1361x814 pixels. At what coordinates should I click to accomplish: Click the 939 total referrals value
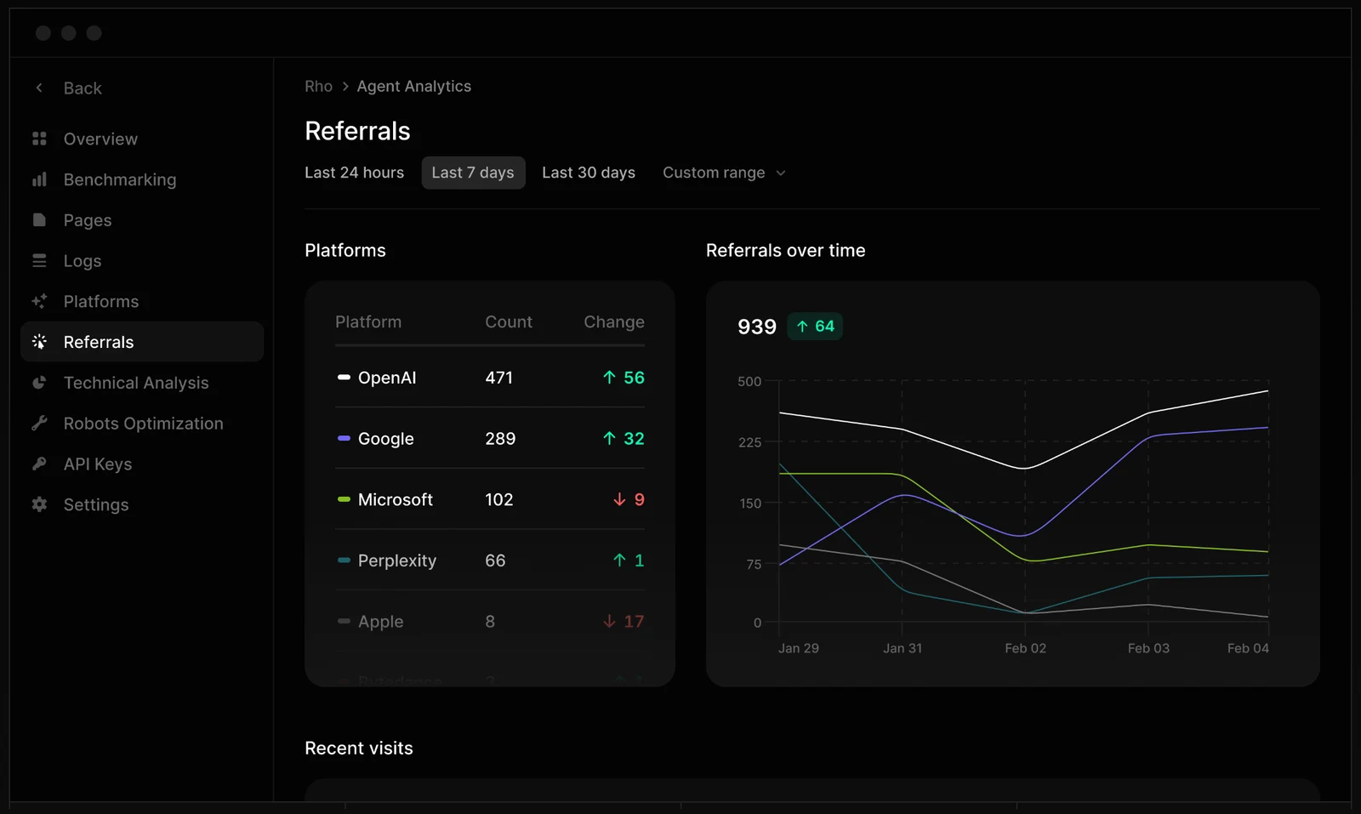pos(757,327)
